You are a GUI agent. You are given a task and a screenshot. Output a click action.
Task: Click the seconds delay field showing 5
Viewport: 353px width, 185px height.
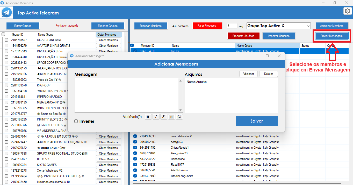click(232, 26)
